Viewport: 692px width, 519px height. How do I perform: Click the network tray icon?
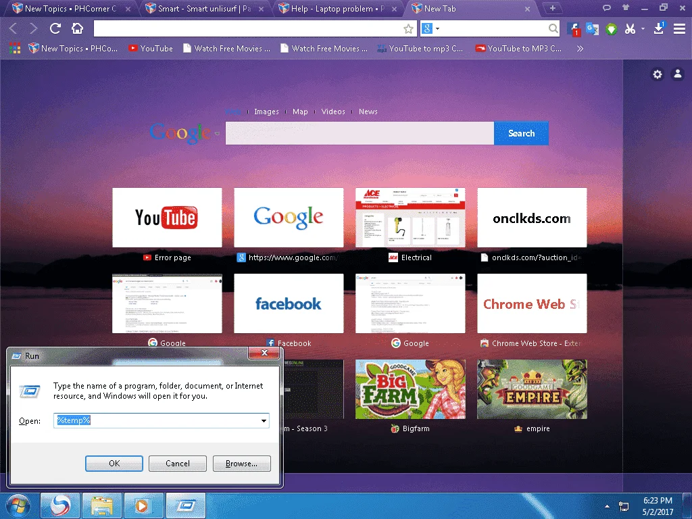[x=624, y=506]
